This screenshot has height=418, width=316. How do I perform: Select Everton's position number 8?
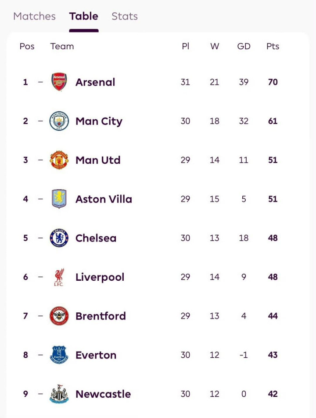pyautogui.click(x=25, y=355)
